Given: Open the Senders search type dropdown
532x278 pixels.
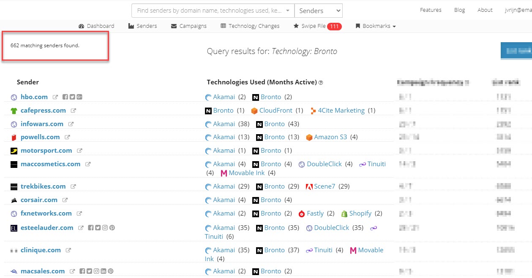Looking at the screenshot, I should click(x=318, y=11).
